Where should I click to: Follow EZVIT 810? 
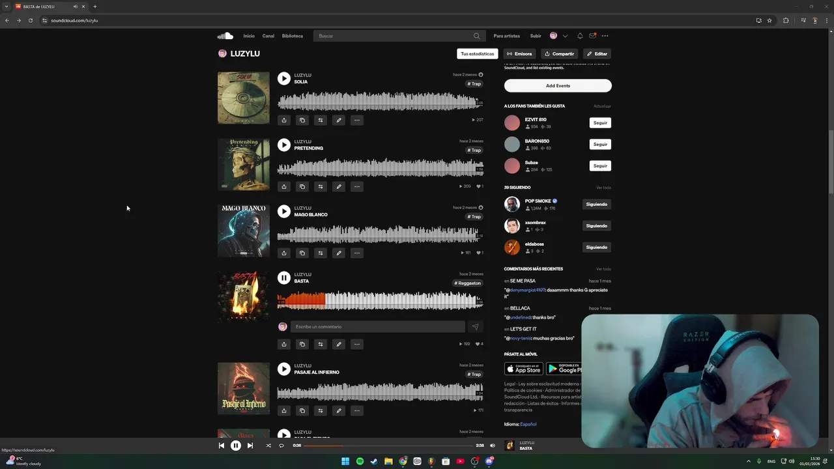(x=600, y=122)
